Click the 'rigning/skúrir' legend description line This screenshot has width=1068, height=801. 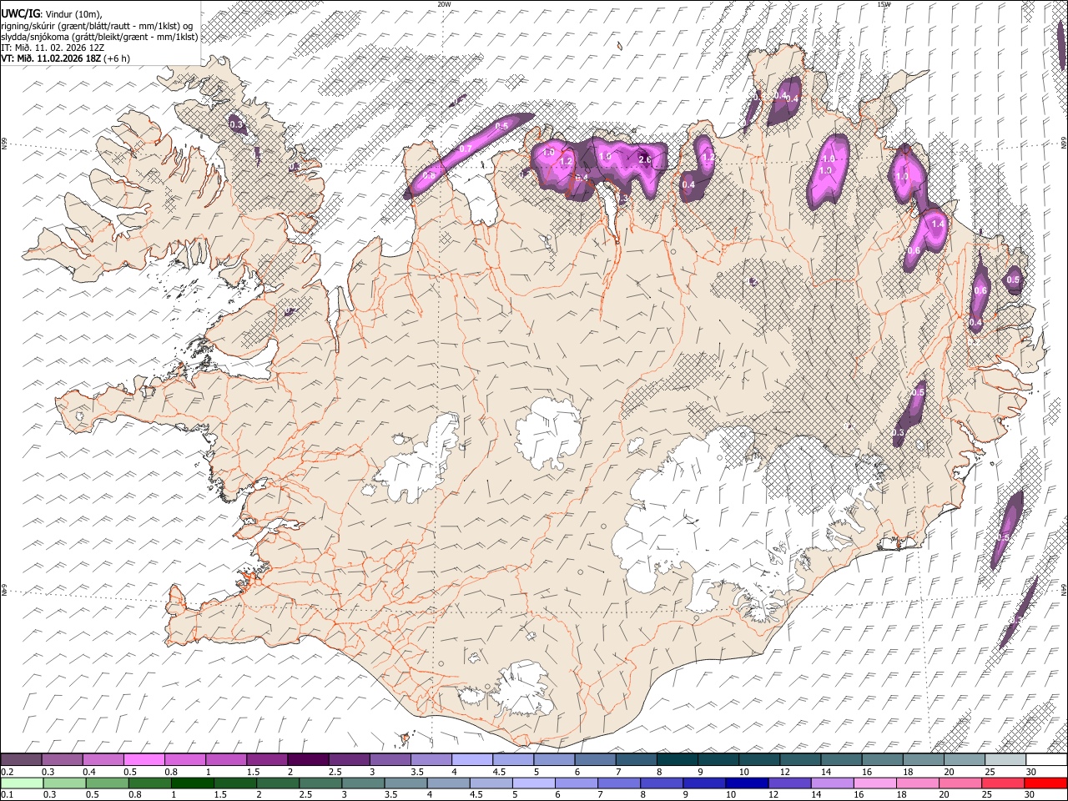click(97, 25)
